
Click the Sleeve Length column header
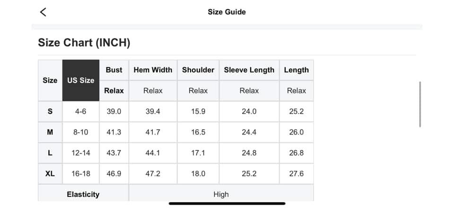coord(249,70)
